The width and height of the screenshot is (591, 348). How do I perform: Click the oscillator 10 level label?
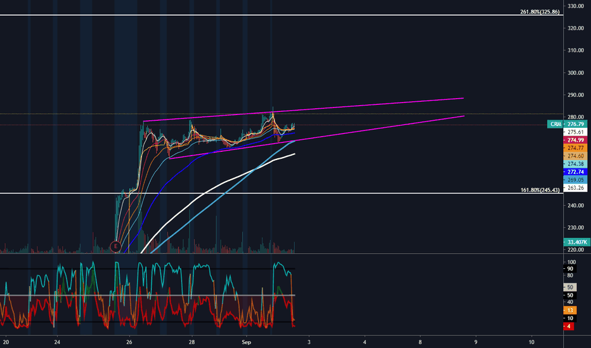(570, 318)
